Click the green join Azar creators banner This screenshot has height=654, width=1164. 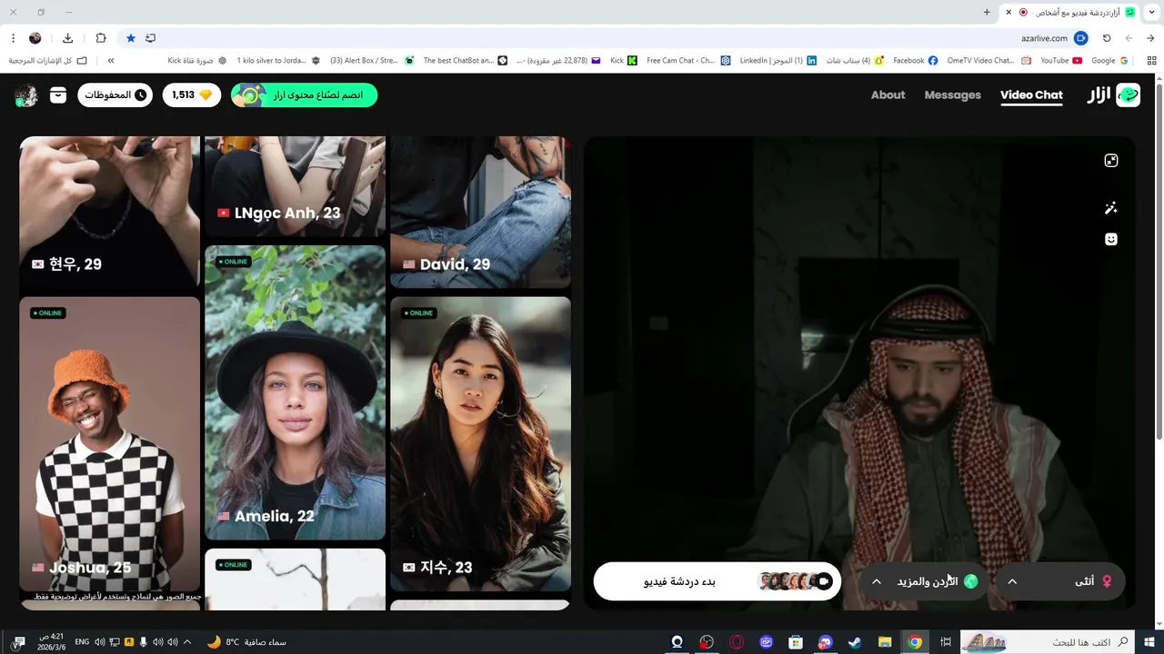(304, 94)
